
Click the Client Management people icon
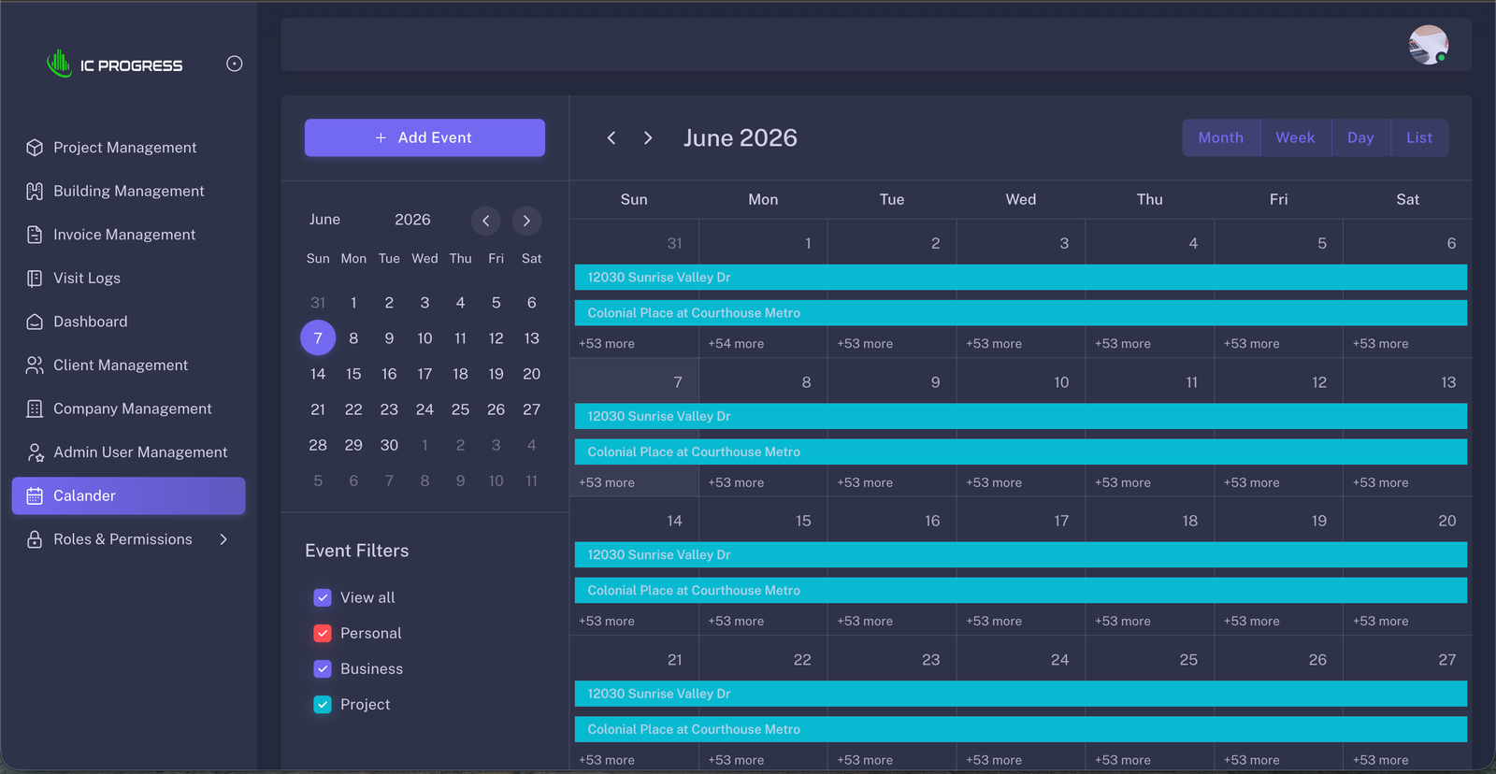[35, 365]
